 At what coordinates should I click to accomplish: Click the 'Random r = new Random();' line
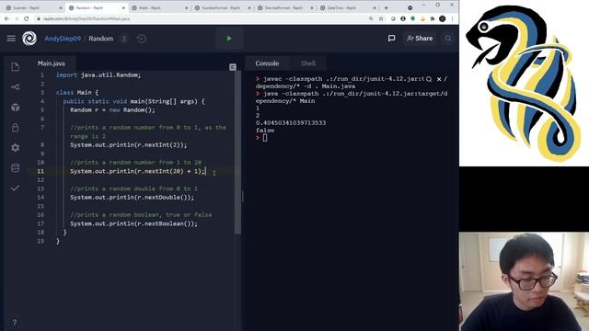click(112, 110)
